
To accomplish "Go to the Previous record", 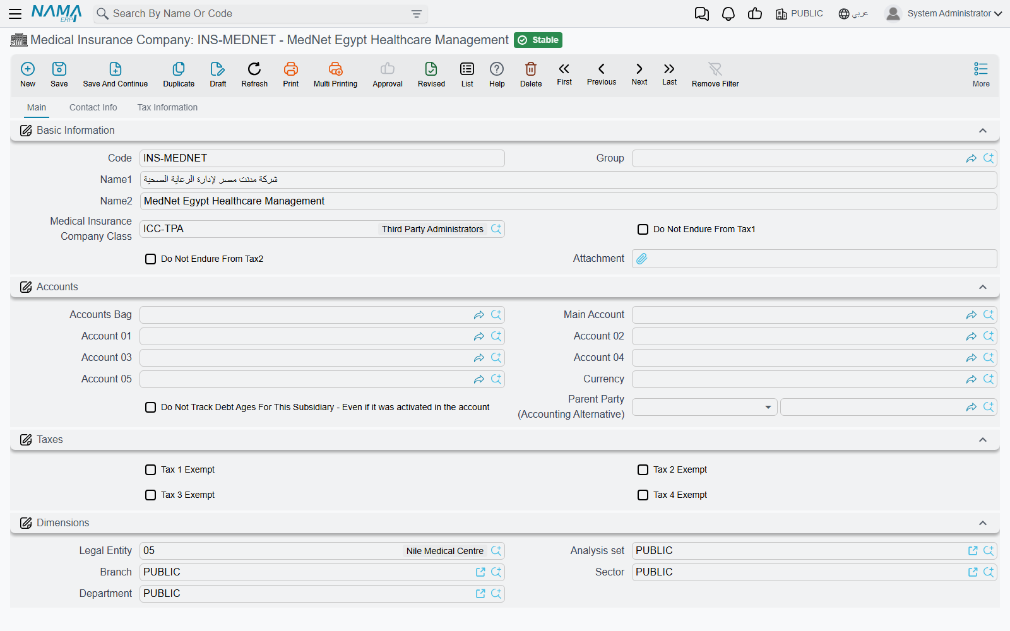I will (x=602, y=69).
